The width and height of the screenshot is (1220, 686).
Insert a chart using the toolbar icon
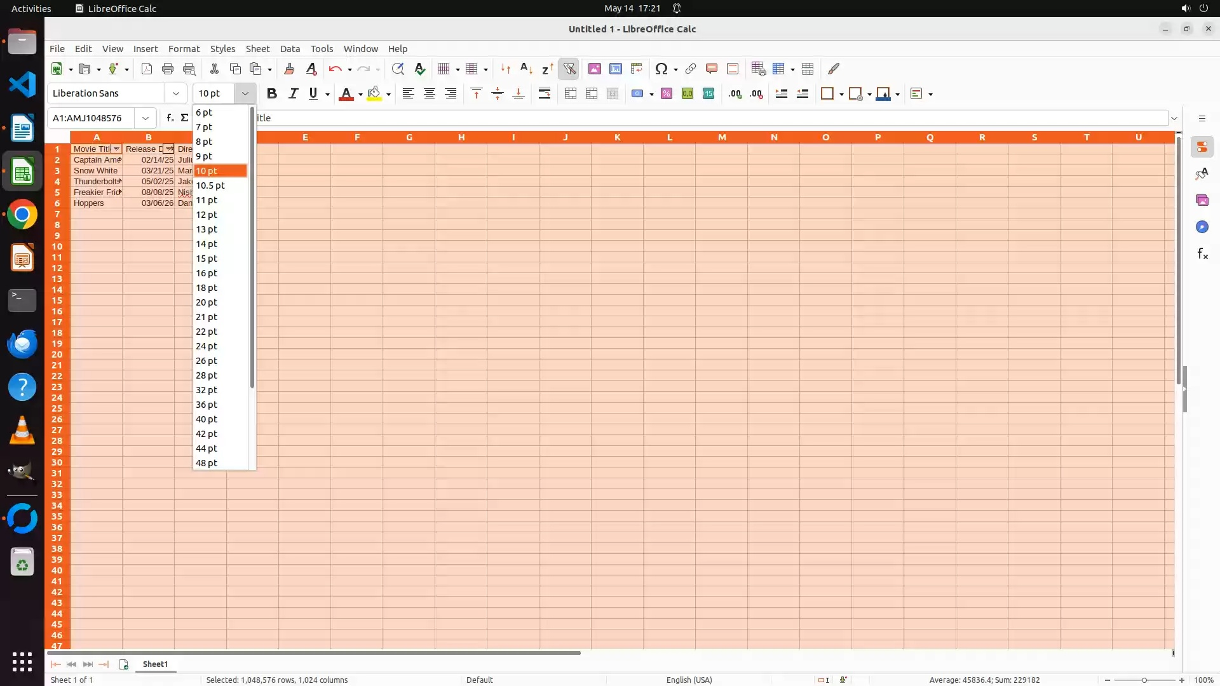pyautogui.click(x=615, y=69)
